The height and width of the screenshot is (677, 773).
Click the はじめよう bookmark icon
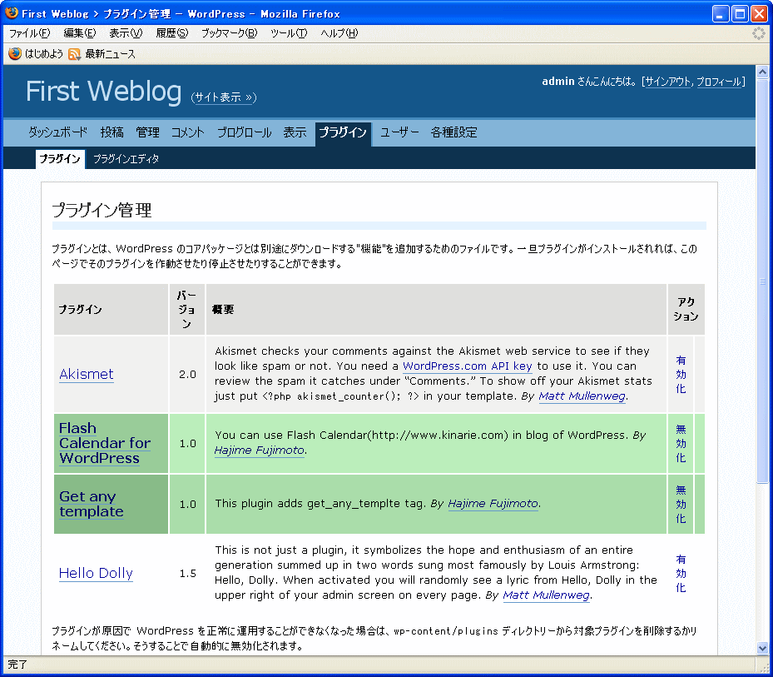click(15, 54)
